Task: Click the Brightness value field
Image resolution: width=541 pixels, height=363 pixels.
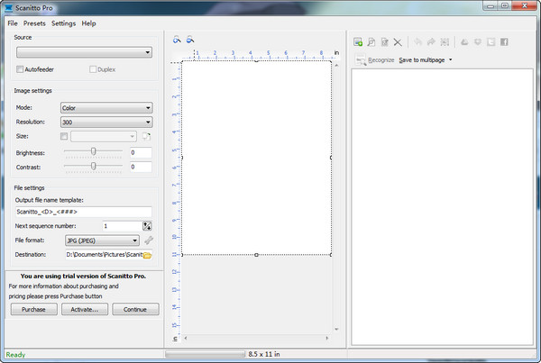Action: (141, 153)
